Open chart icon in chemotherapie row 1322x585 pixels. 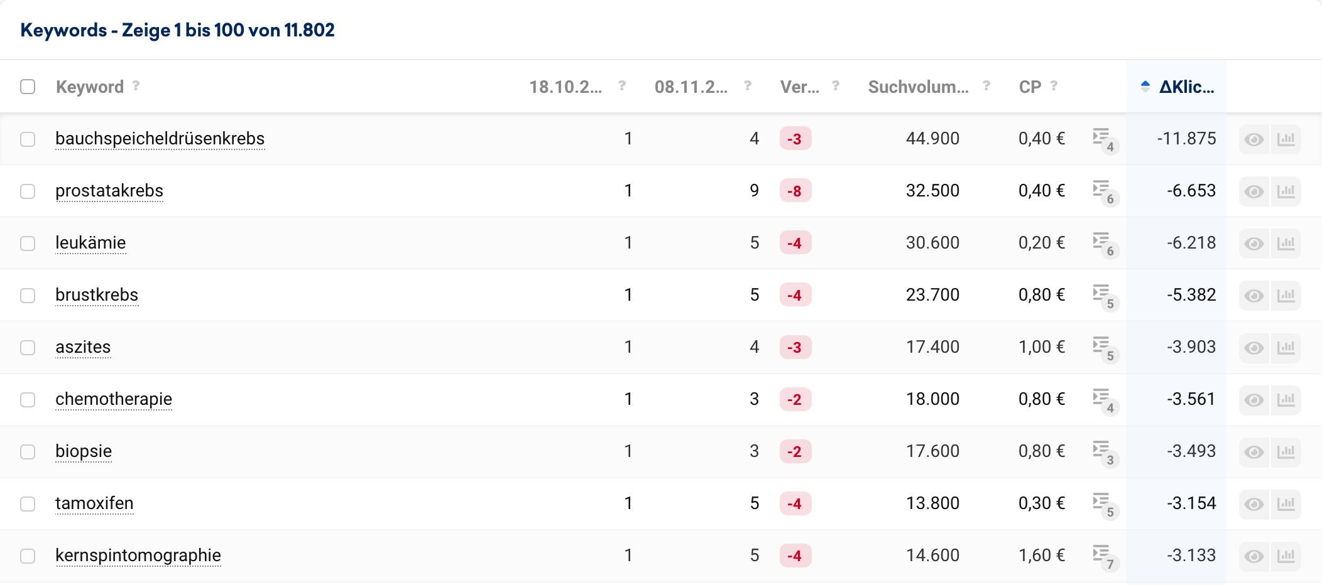(x=1286, y=400)
